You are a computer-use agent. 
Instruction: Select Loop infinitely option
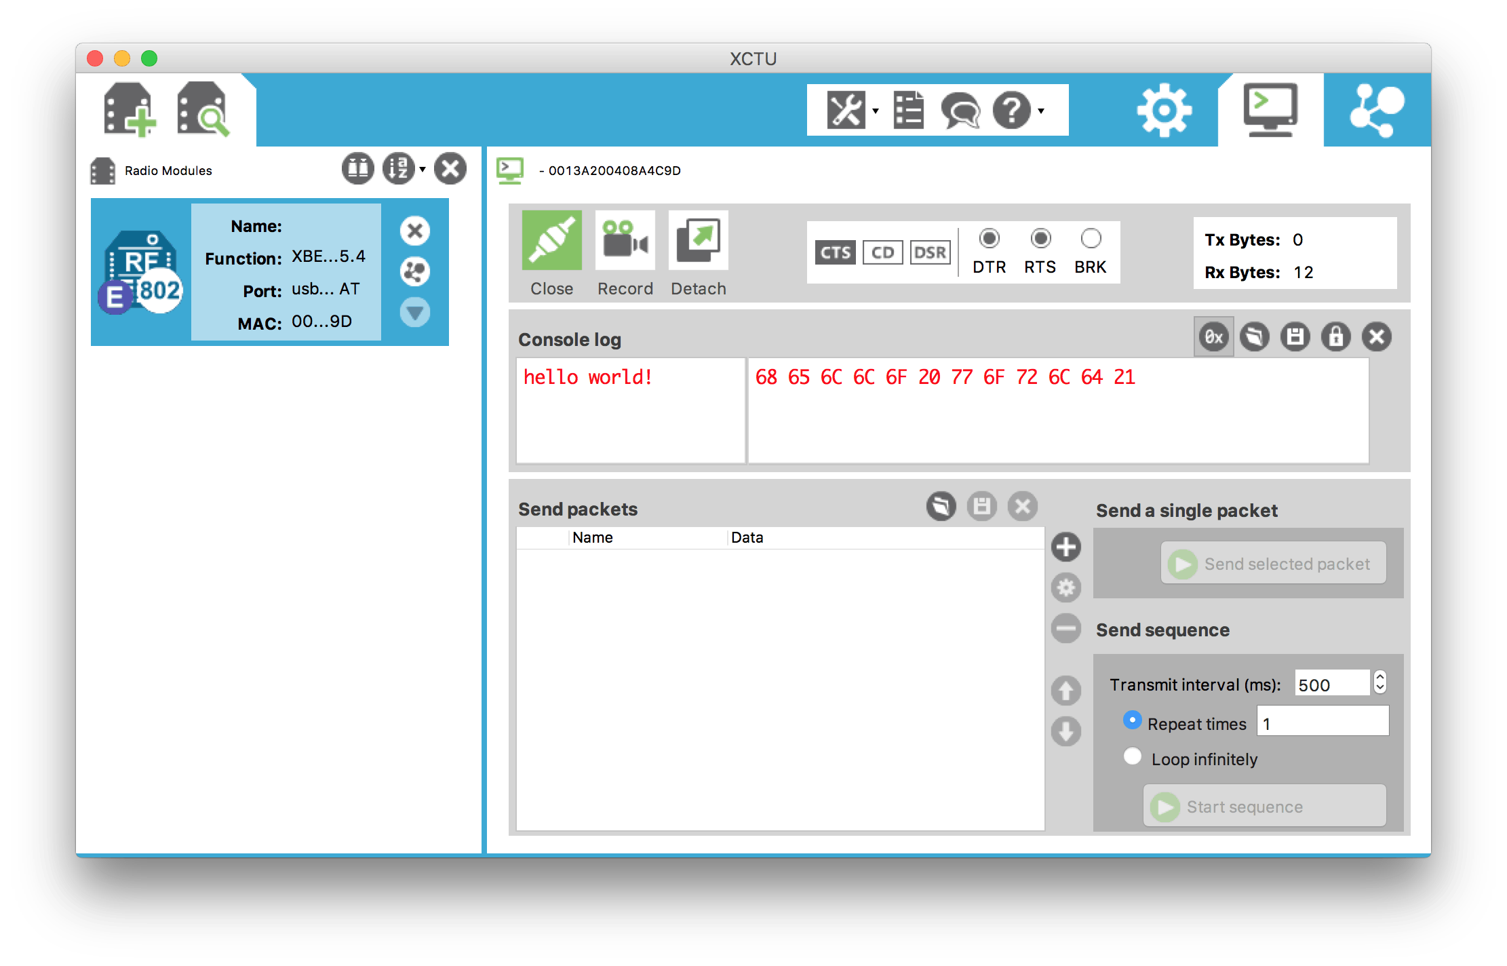[x=1132, y=756]
